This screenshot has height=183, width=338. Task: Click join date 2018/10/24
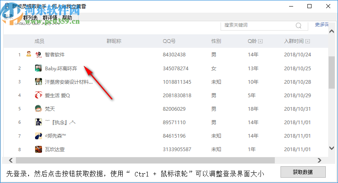tap(298, 55)
